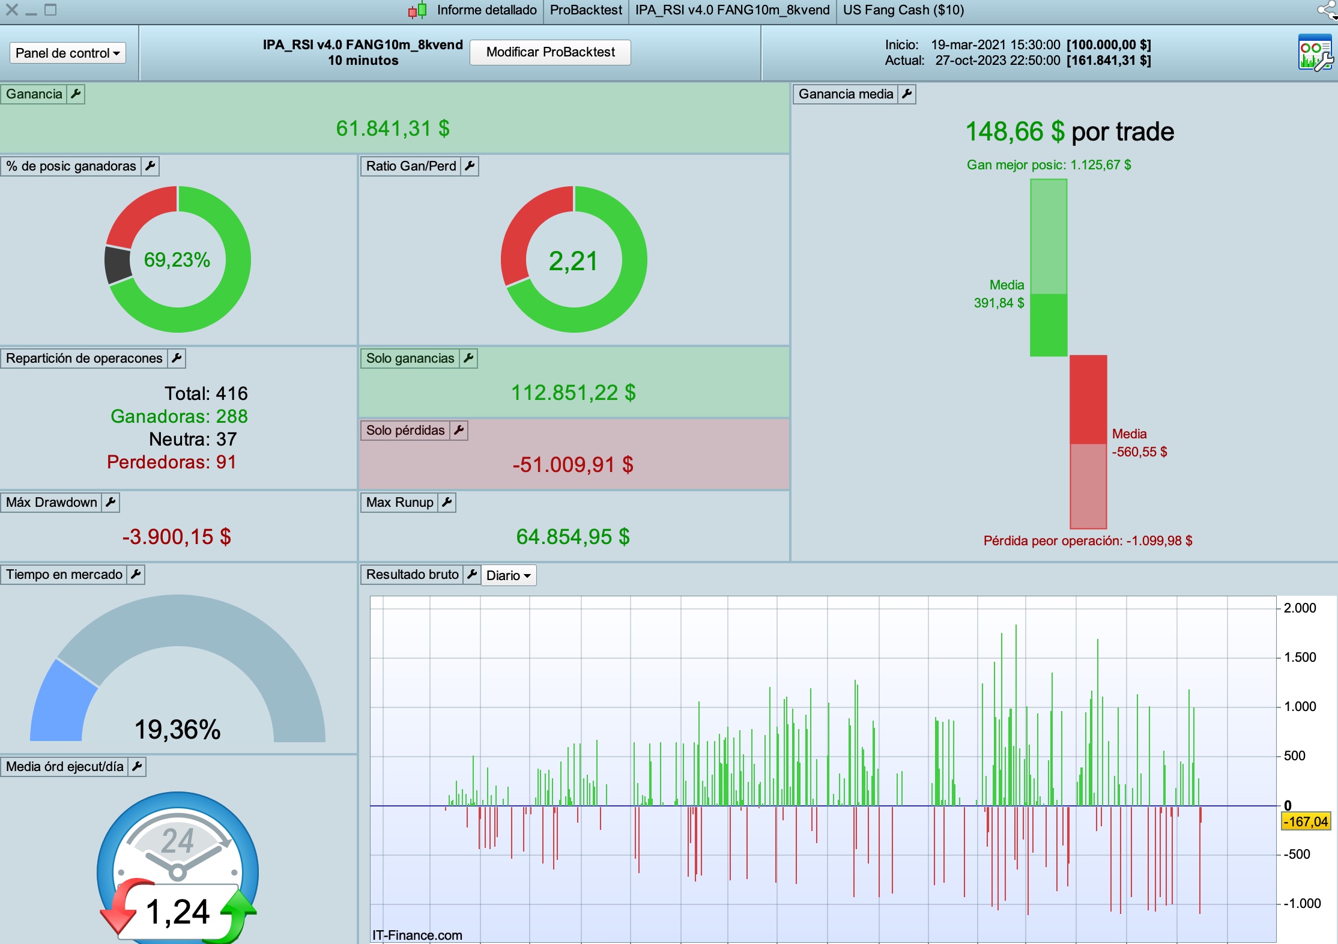The image size is (1338, 944).
Task: Select IPA_RSI v4.0 FANG10m_8kvend title segment
Action: [733, 10]
